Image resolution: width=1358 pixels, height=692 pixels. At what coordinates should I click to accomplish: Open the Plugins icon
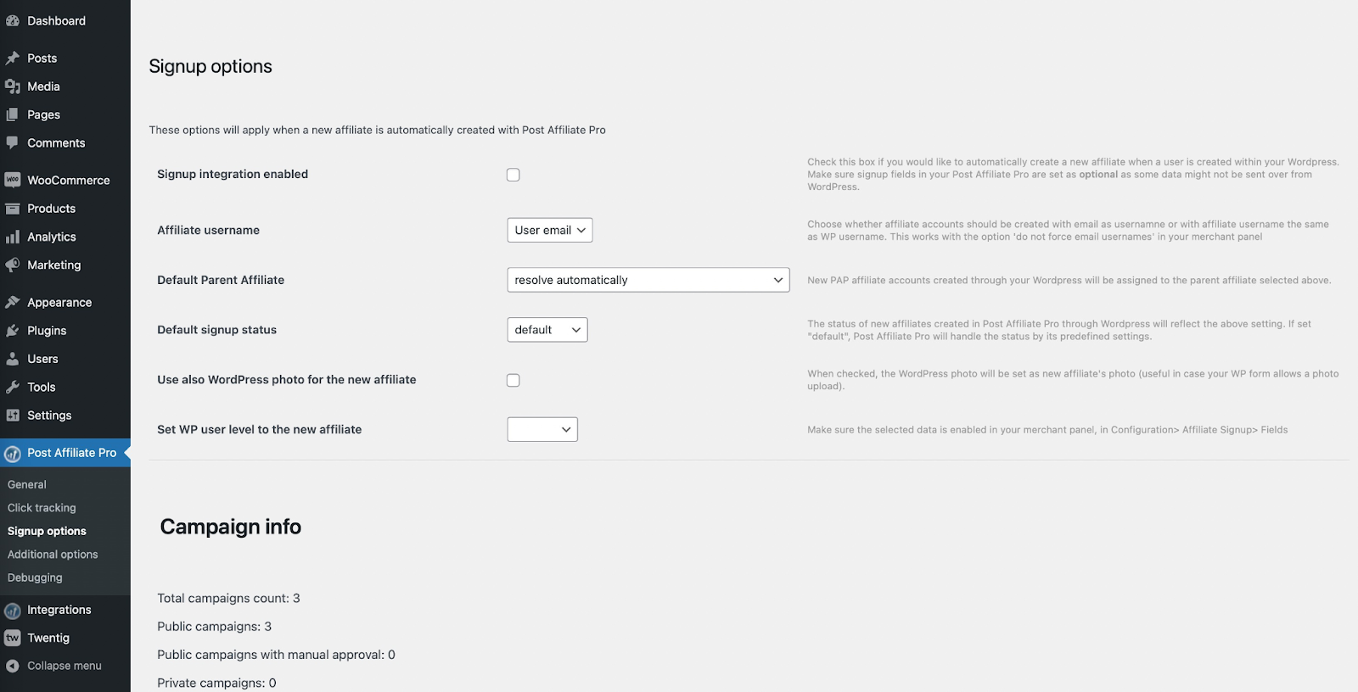point(13,330)
